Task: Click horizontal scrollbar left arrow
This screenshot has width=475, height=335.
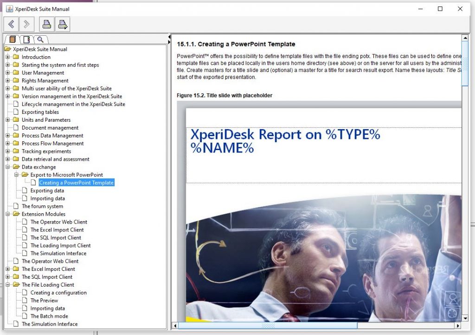Action: pyautogui.click(x=175, y=326)
